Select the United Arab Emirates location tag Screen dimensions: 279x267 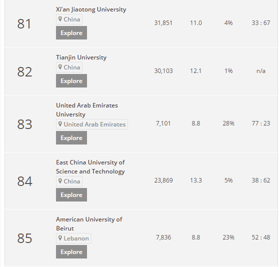coord(92,124)
